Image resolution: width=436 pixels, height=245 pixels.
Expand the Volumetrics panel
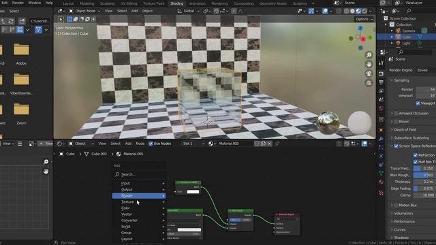pyautogui.click(x=403, y=213)
